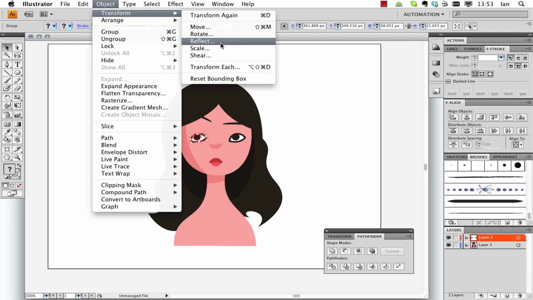Hide Layer 2 using its eye icon
The height and width of the screenshot is (300, 533).
(448, 237)
